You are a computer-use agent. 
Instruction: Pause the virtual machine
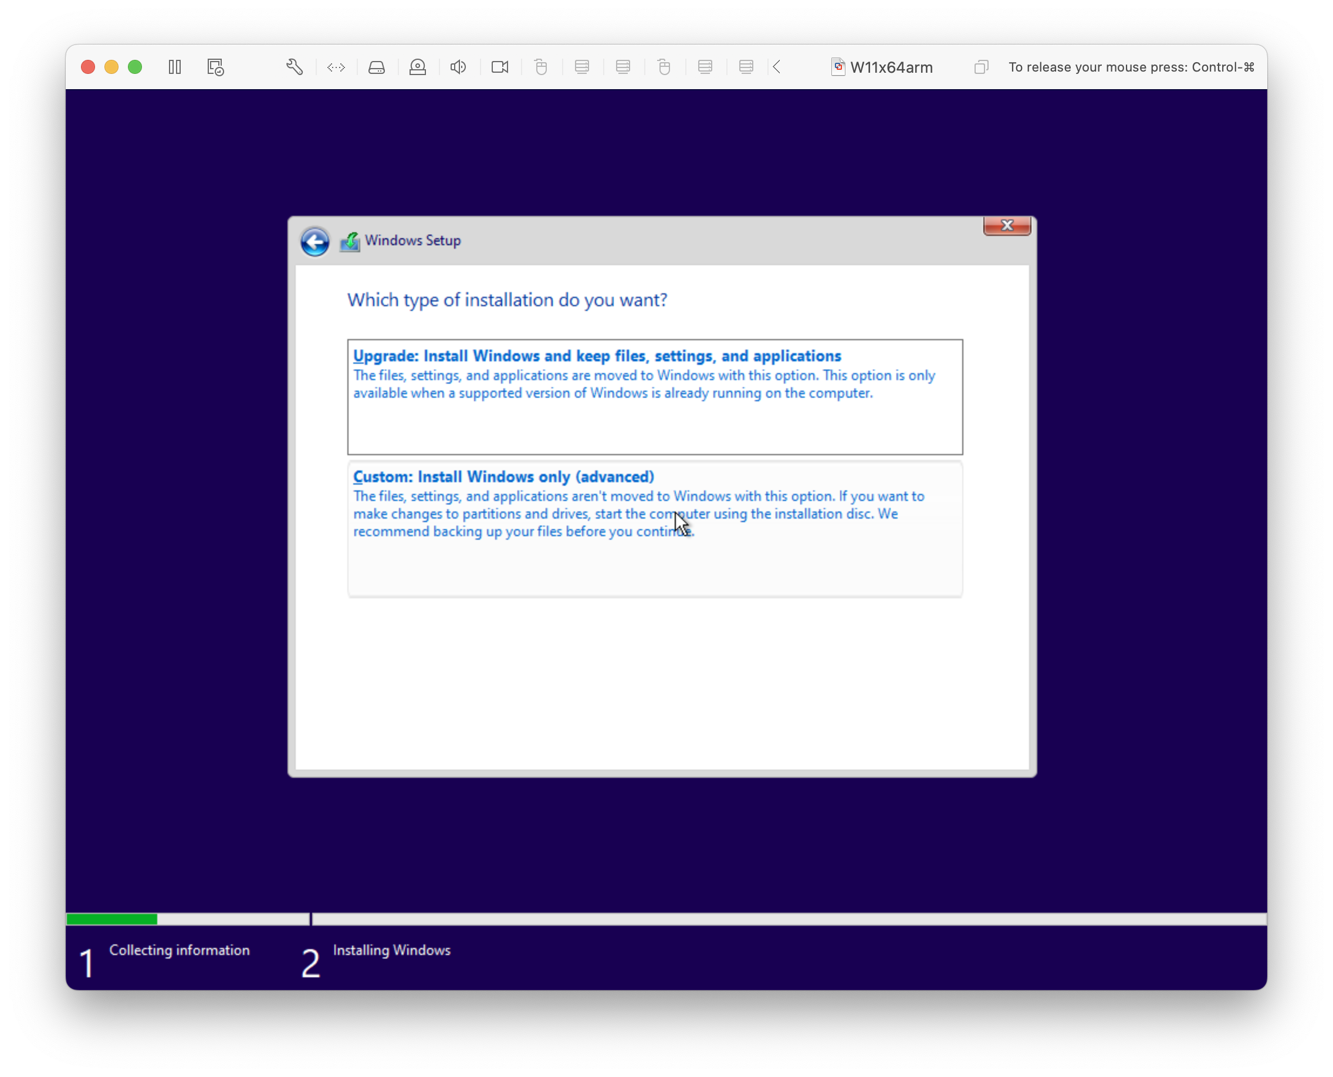(174, 66)
